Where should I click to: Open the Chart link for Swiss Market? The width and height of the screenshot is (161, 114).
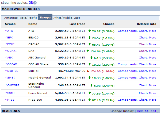(143, 93)
